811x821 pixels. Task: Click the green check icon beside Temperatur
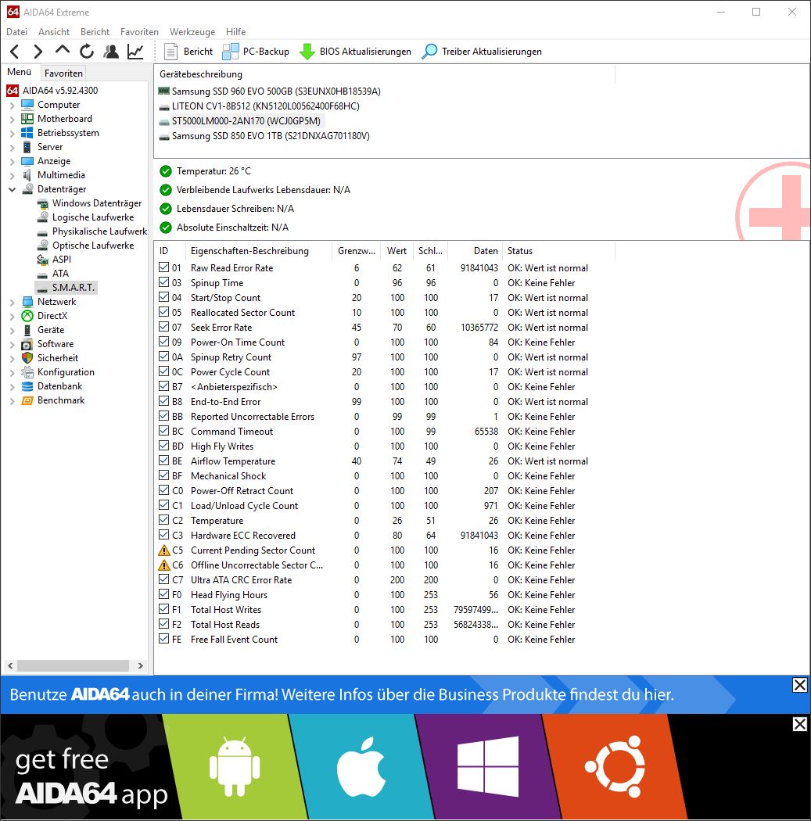tap(166, 171)
